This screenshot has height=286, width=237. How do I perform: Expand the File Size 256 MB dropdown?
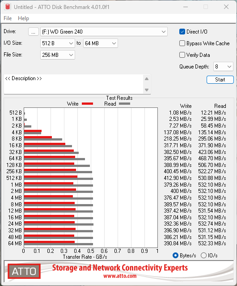58,55
